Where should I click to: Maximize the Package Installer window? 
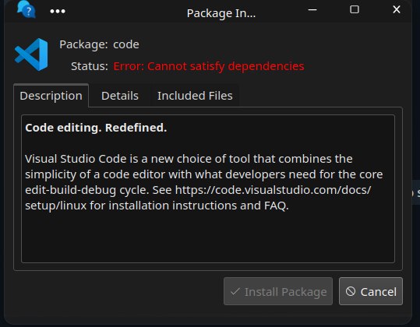tap(355, 9)
